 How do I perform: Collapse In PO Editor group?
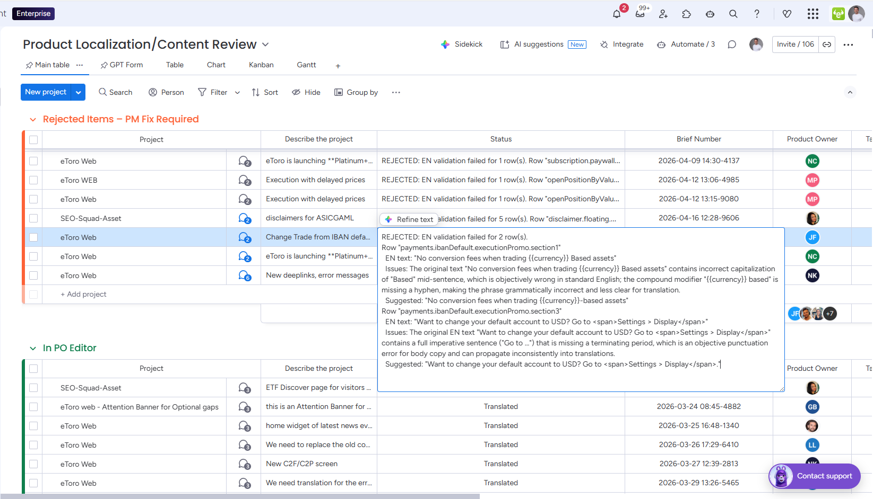click(33, 349)
